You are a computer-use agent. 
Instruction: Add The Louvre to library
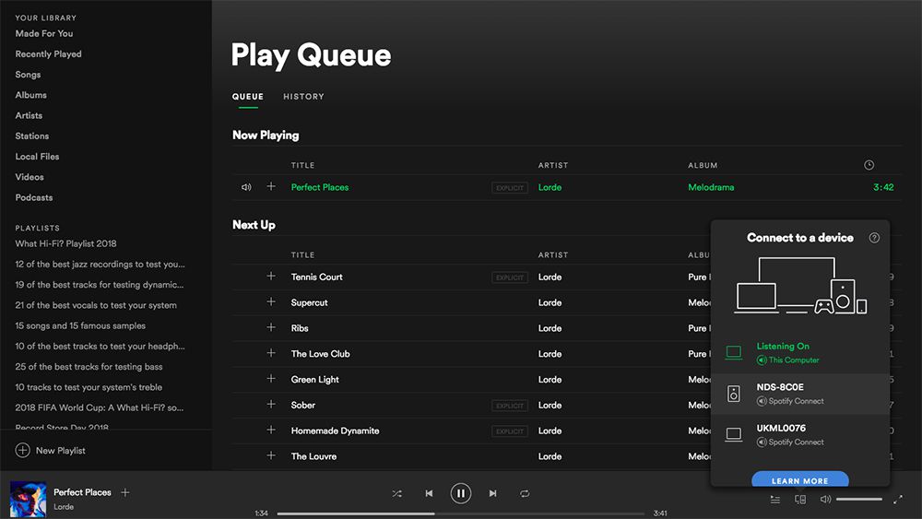[271, 455]
